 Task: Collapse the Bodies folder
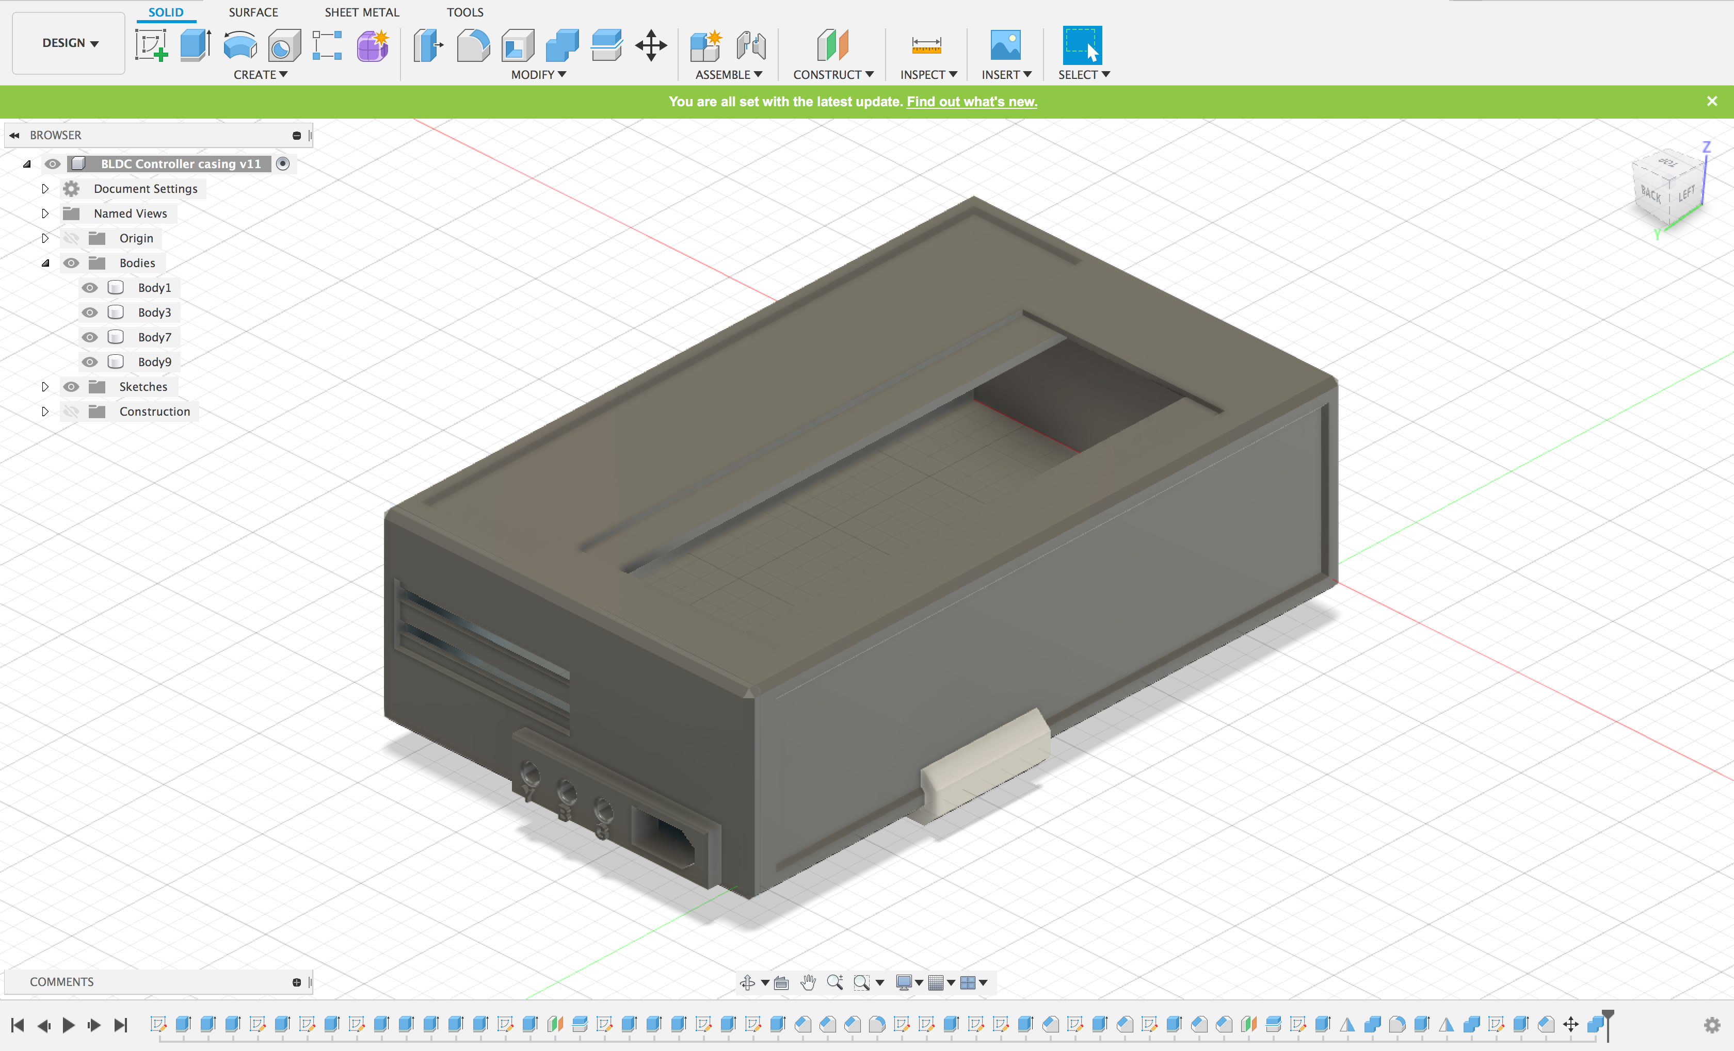point(45,263)
